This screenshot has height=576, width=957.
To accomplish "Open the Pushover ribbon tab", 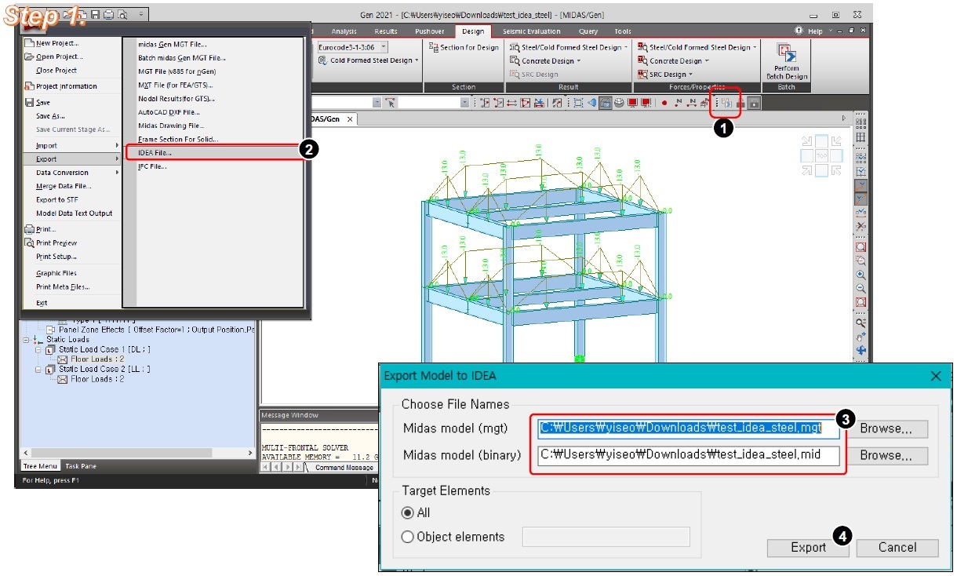I will coord(428,31).
